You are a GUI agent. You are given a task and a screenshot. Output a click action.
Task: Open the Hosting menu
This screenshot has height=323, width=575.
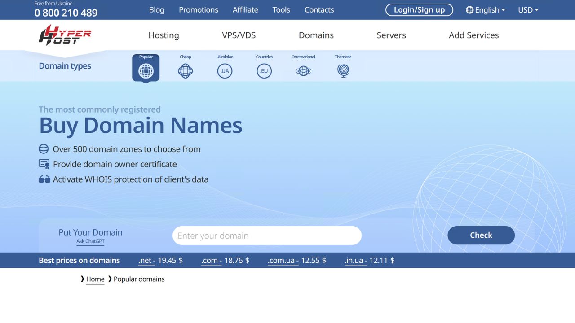point(164,35)
